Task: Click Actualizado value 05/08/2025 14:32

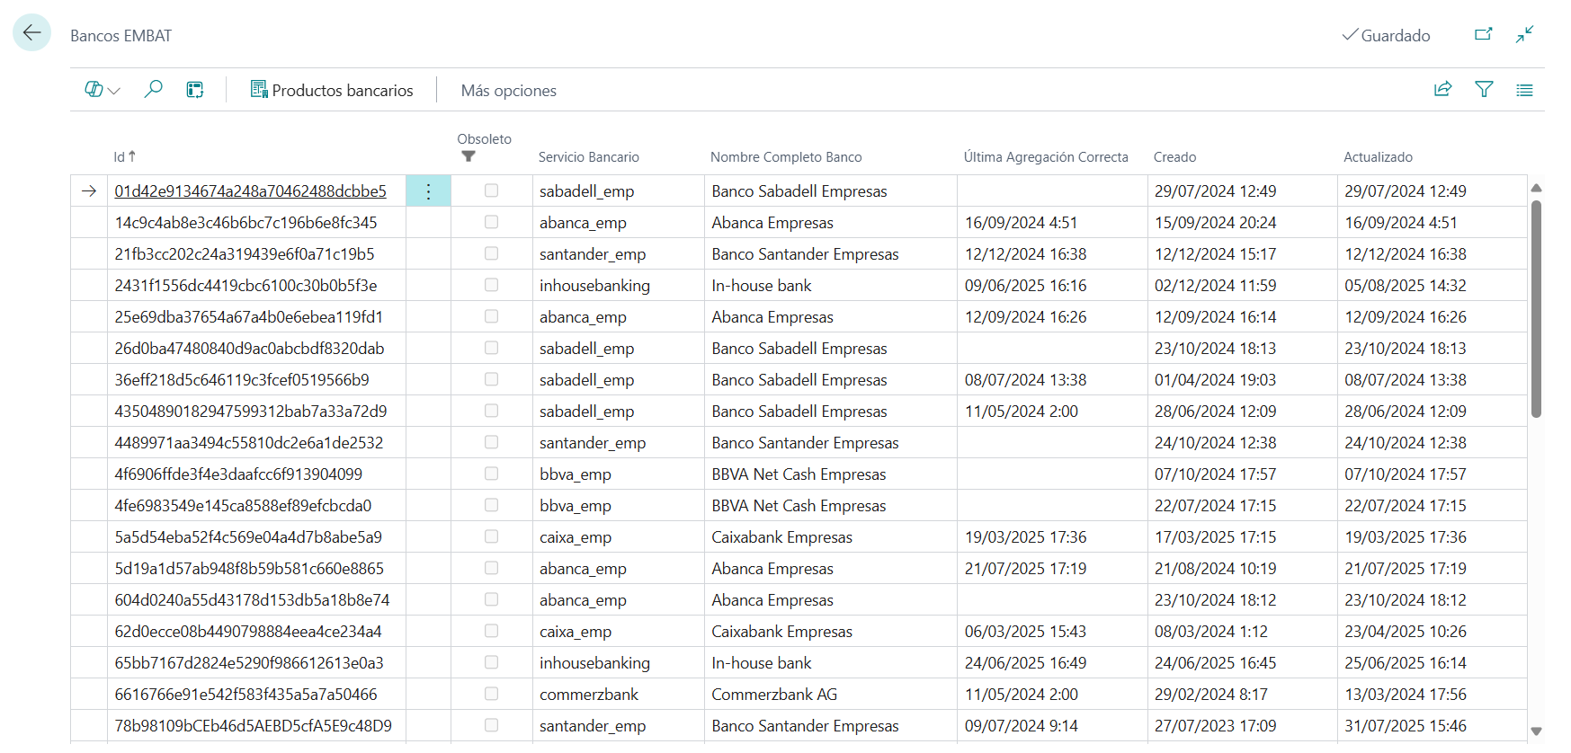Action: pos(1405,285)
